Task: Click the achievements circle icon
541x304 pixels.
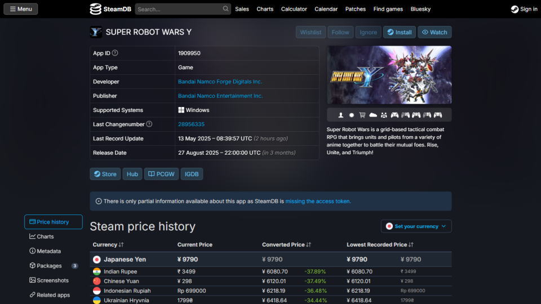Action: tap(352, 115)
